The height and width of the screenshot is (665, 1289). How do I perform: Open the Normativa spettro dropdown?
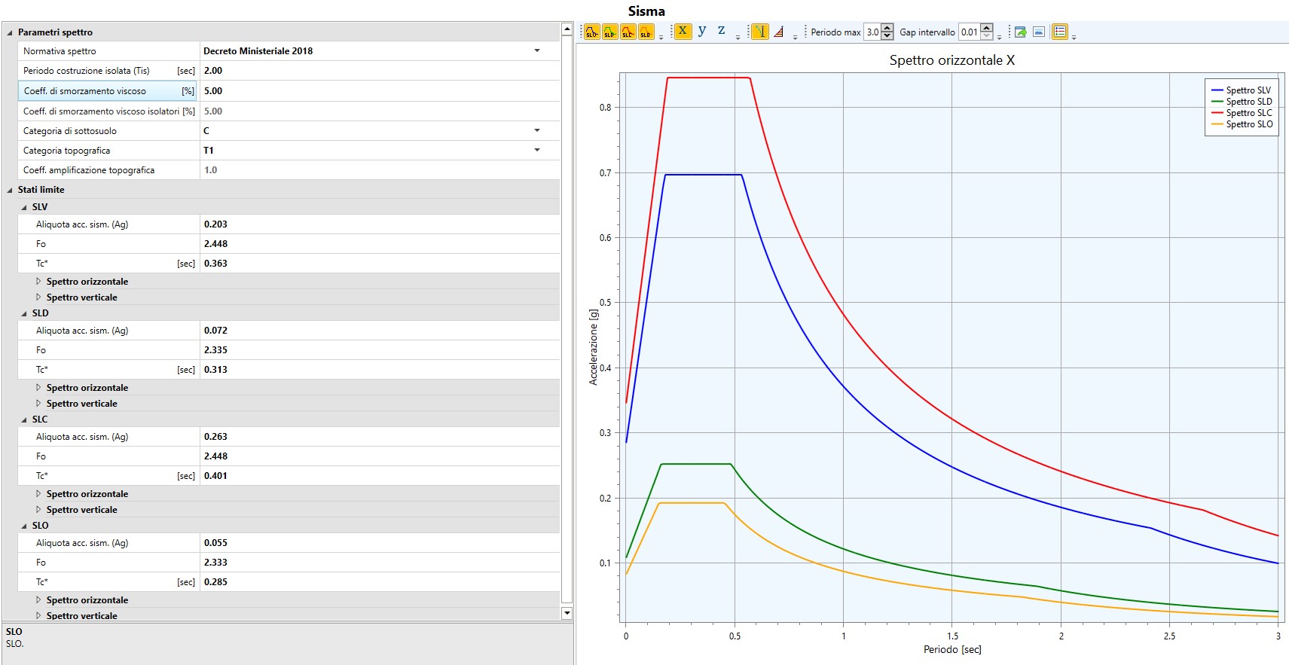536,51
